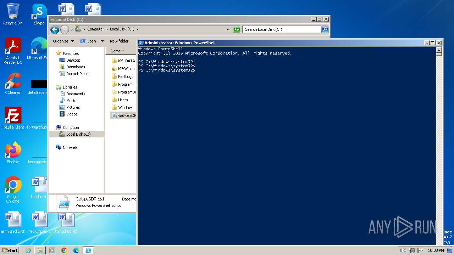Expand the address bar history dropdown
The width and height of the screenshot is (454, 255).
(x=228, y=29)
